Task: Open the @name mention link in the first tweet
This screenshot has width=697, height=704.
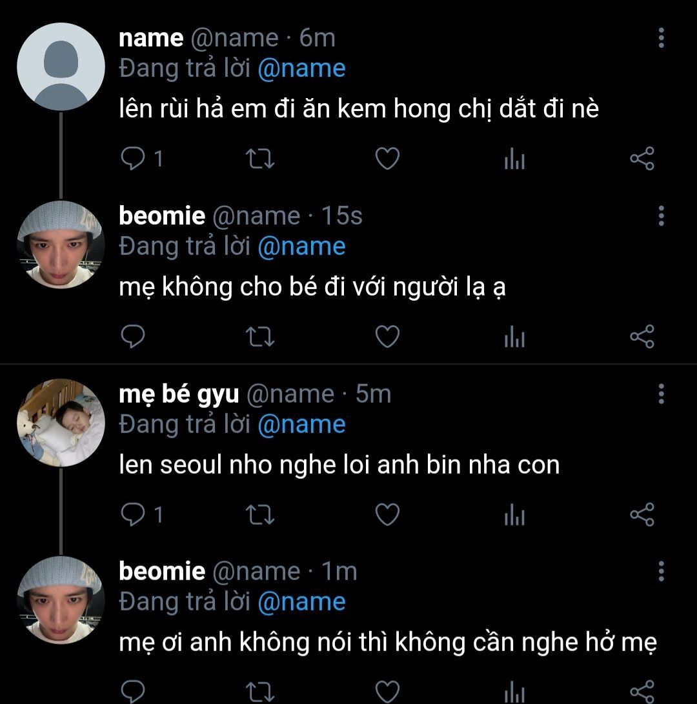Action: click(x=301, y=68)
